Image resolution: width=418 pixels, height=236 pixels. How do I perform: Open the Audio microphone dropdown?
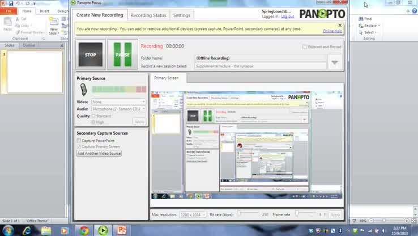143,109
